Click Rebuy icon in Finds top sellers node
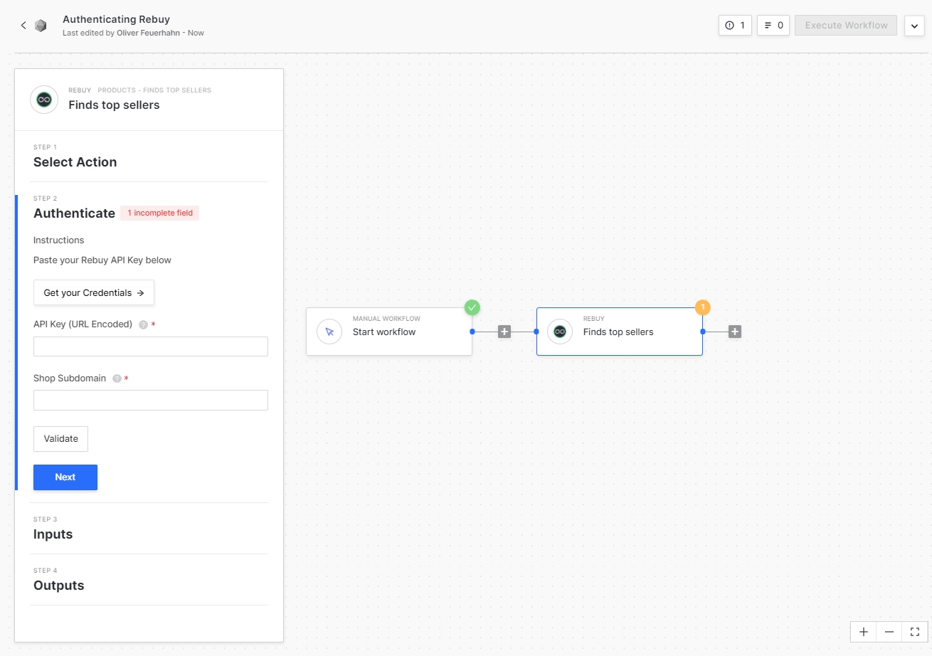Image resolution: width=932 pixels, height=656 pixels. 560,332
